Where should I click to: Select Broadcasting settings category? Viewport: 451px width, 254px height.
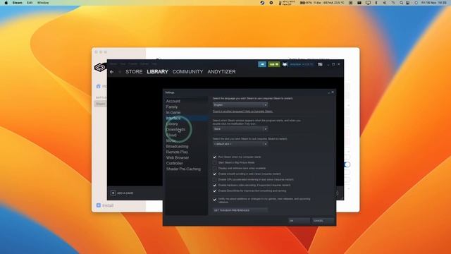pyautogui.click(x=177, y=146)
